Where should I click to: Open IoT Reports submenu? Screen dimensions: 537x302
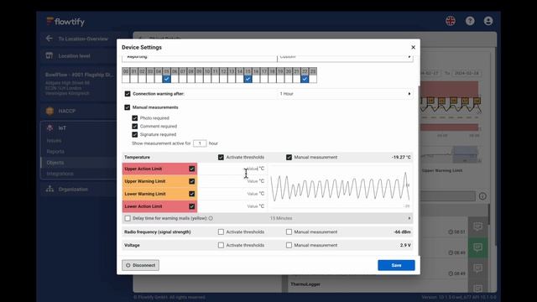click(55, 151)
